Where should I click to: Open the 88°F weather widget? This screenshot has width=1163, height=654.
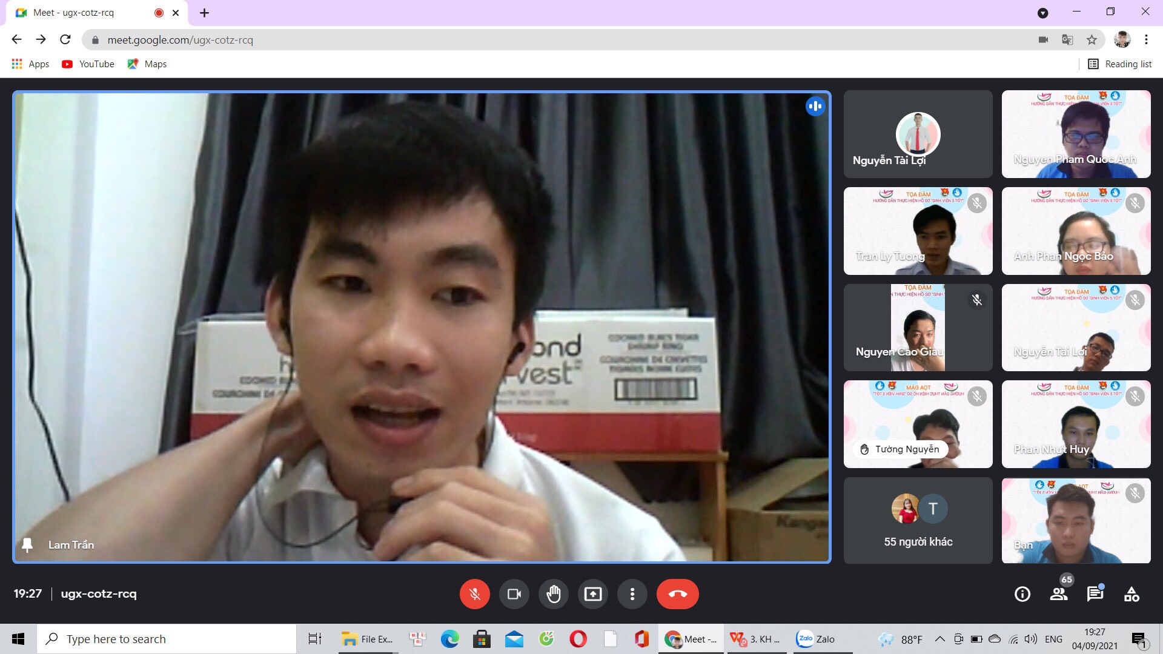click(900, 639)
